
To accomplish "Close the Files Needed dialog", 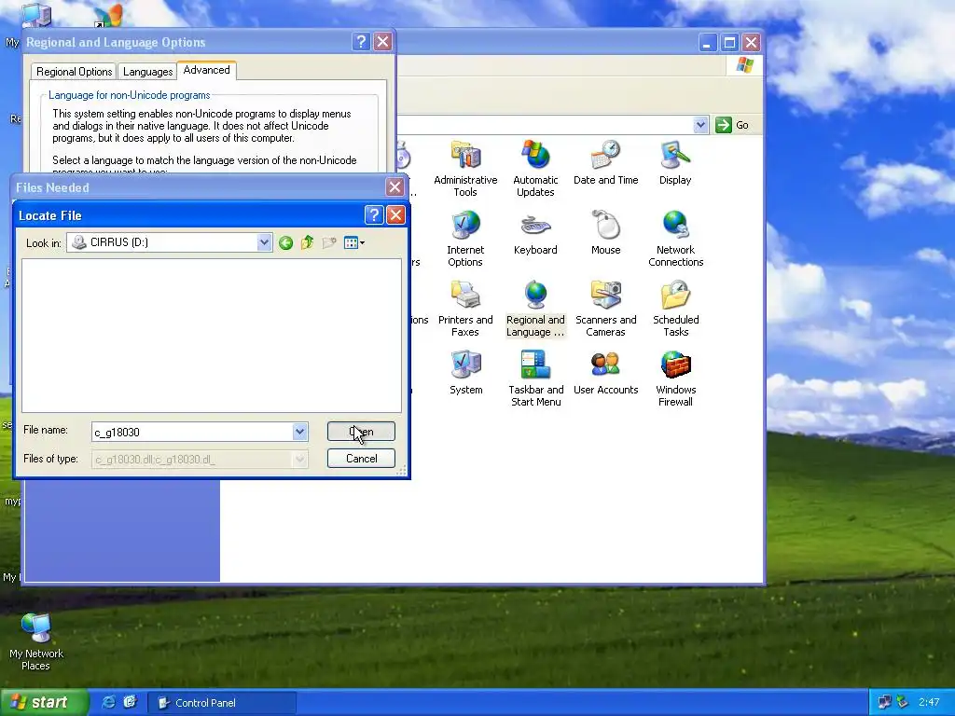I will tap(394, 186).
